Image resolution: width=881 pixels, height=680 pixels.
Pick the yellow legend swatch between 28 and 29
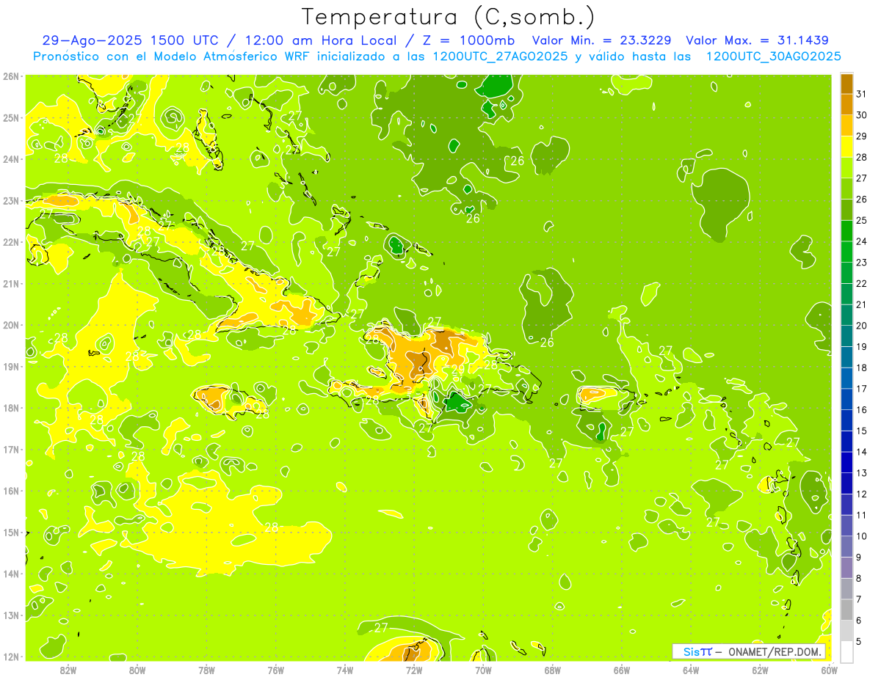point(846,147)
